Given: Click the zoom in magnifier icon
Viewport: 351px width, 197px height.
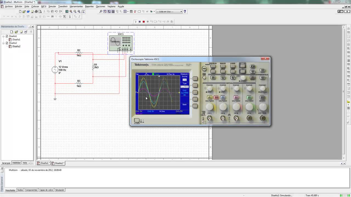Looking at the screenshot, I should (71, 11).
